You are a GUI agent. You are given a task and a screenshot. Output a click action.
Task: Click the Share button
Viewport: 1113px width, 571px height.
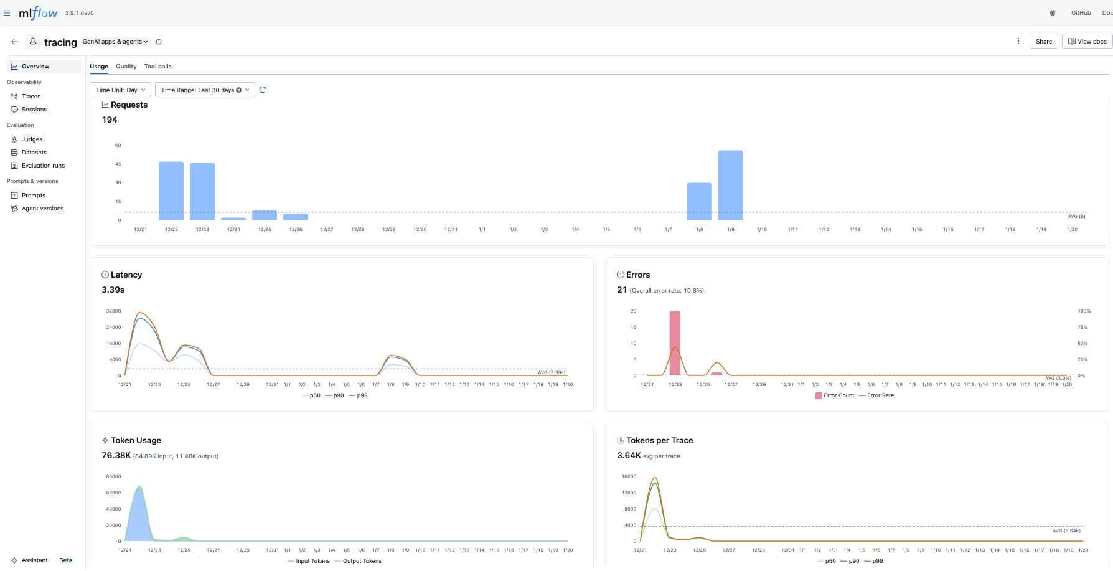(x=1043, y=41)
